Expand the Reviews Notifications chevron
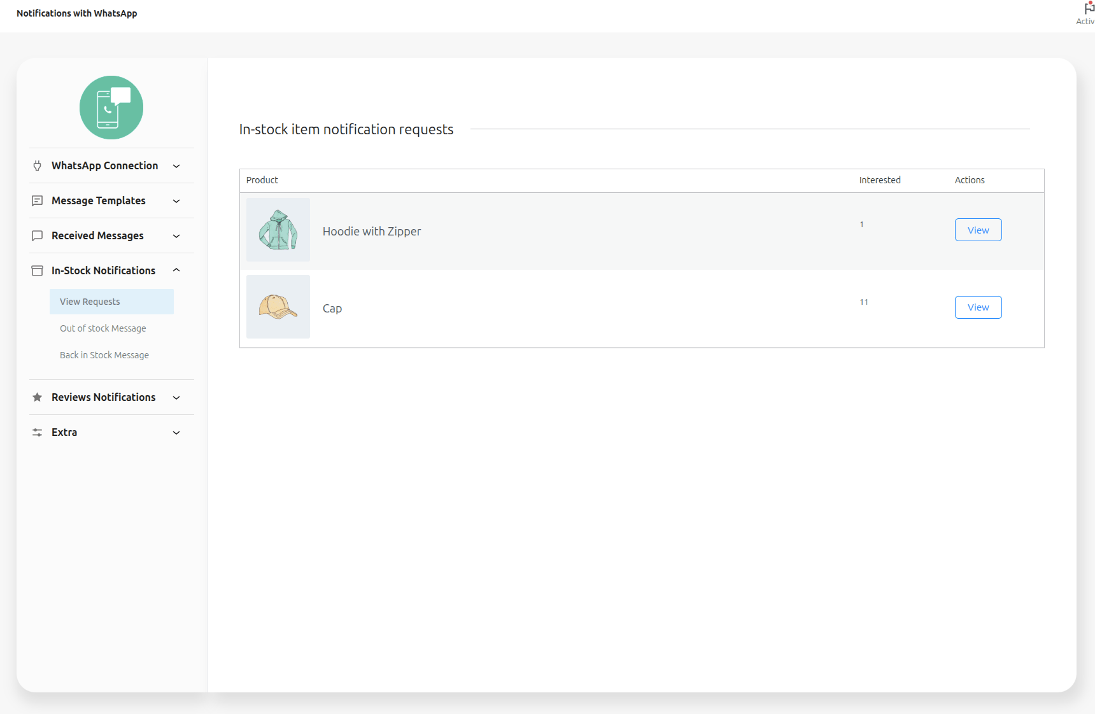The image size is (1095, 714). [176, 398]
